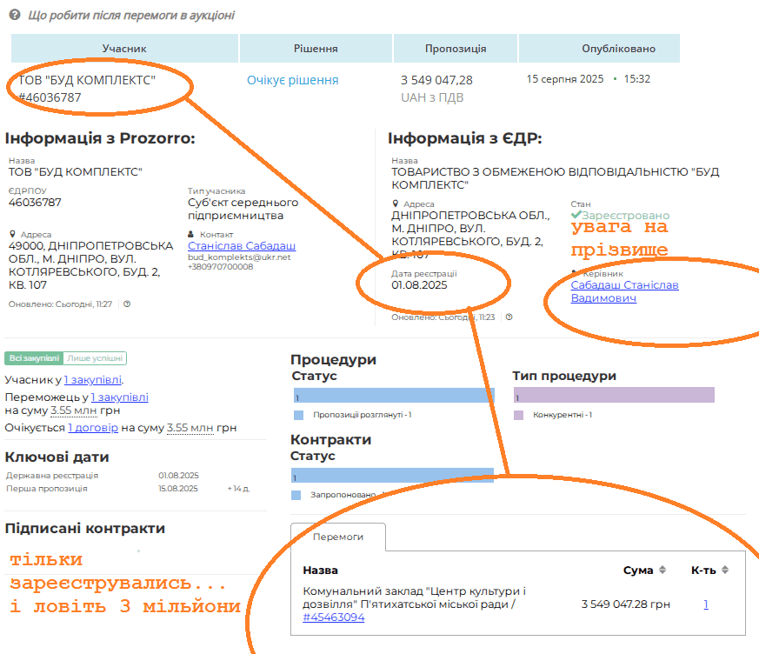Open director link 'Сабадаш Станіслав Вадимович'
Image resolution: width=759 pixels, height=654 pixels.
click(x=624, y=291)
